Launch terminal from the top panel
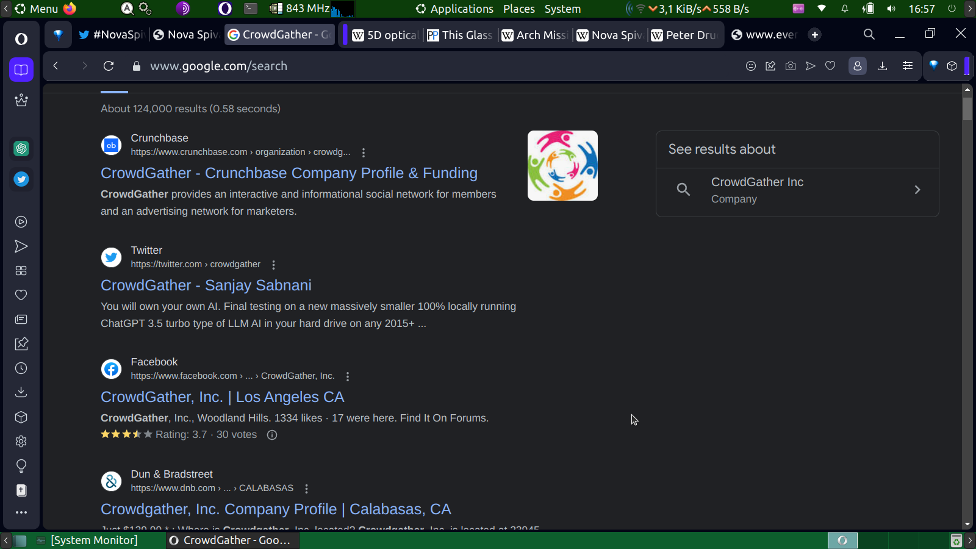Viewport: 976px width, 549px height. click(251, 9)
